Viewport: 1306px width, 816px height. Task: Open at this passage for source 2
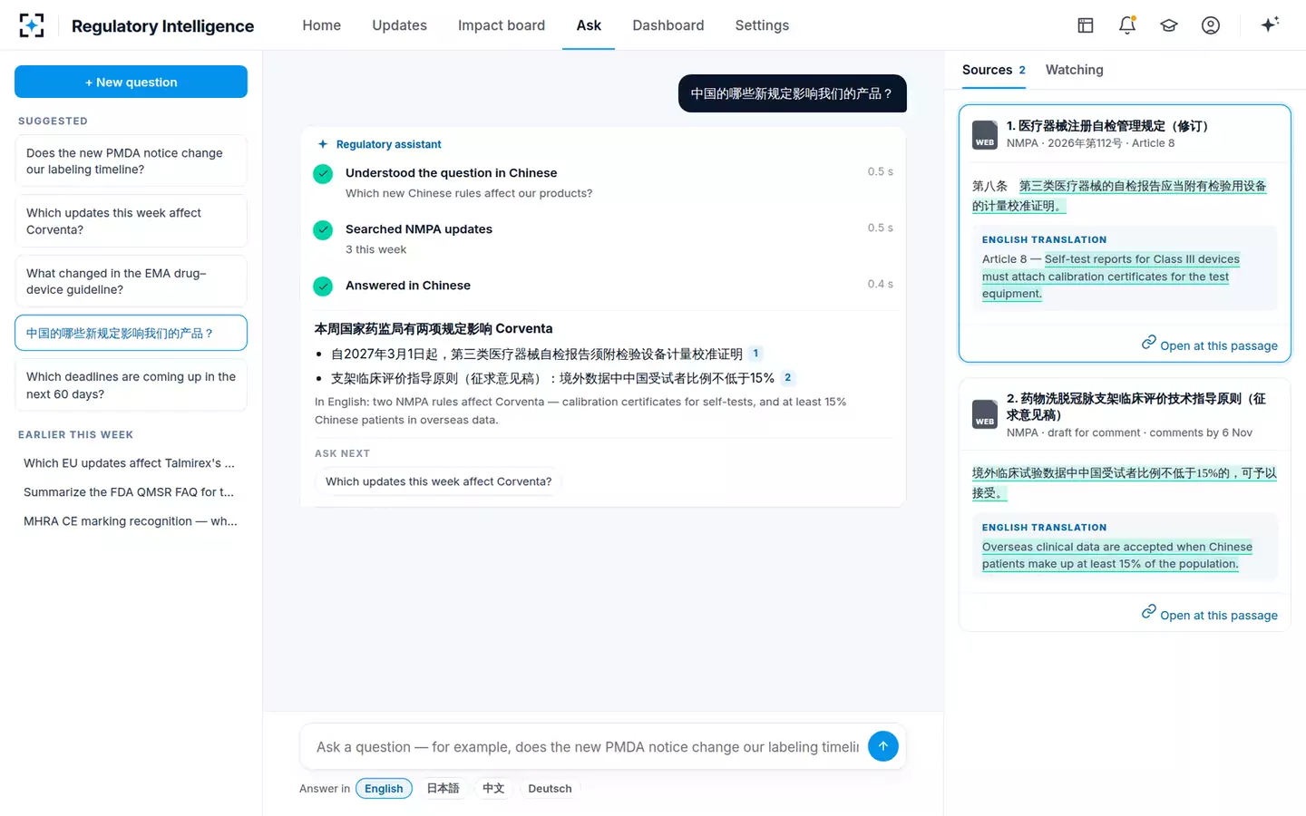[x=1209, y=614]
